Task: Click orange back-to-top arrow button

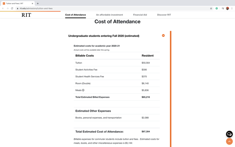Action: coord(229,141)
